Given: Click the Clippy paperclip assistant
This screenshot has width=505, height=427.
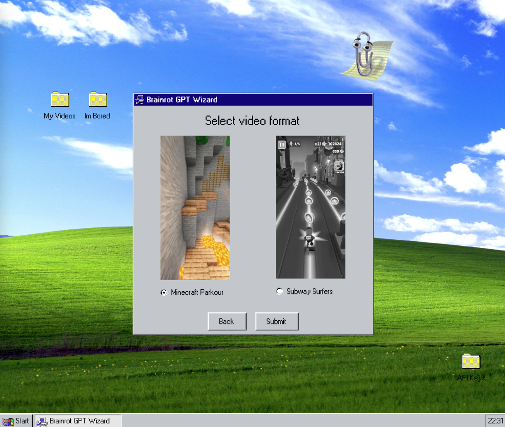Looking at the screenshot, I should pos(367,56).
